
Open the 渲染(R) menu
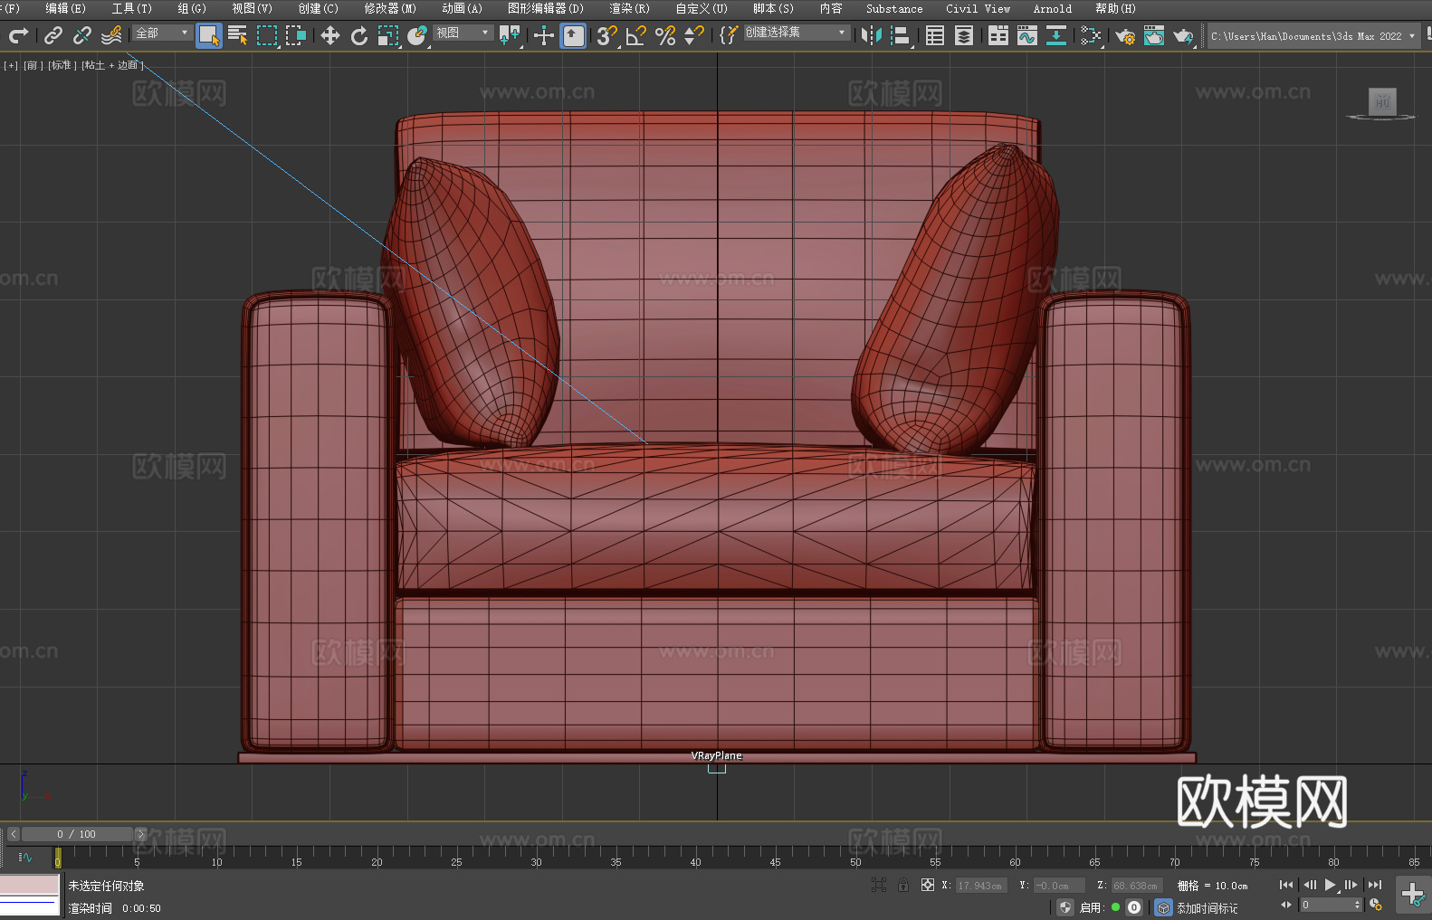point(629,8)
